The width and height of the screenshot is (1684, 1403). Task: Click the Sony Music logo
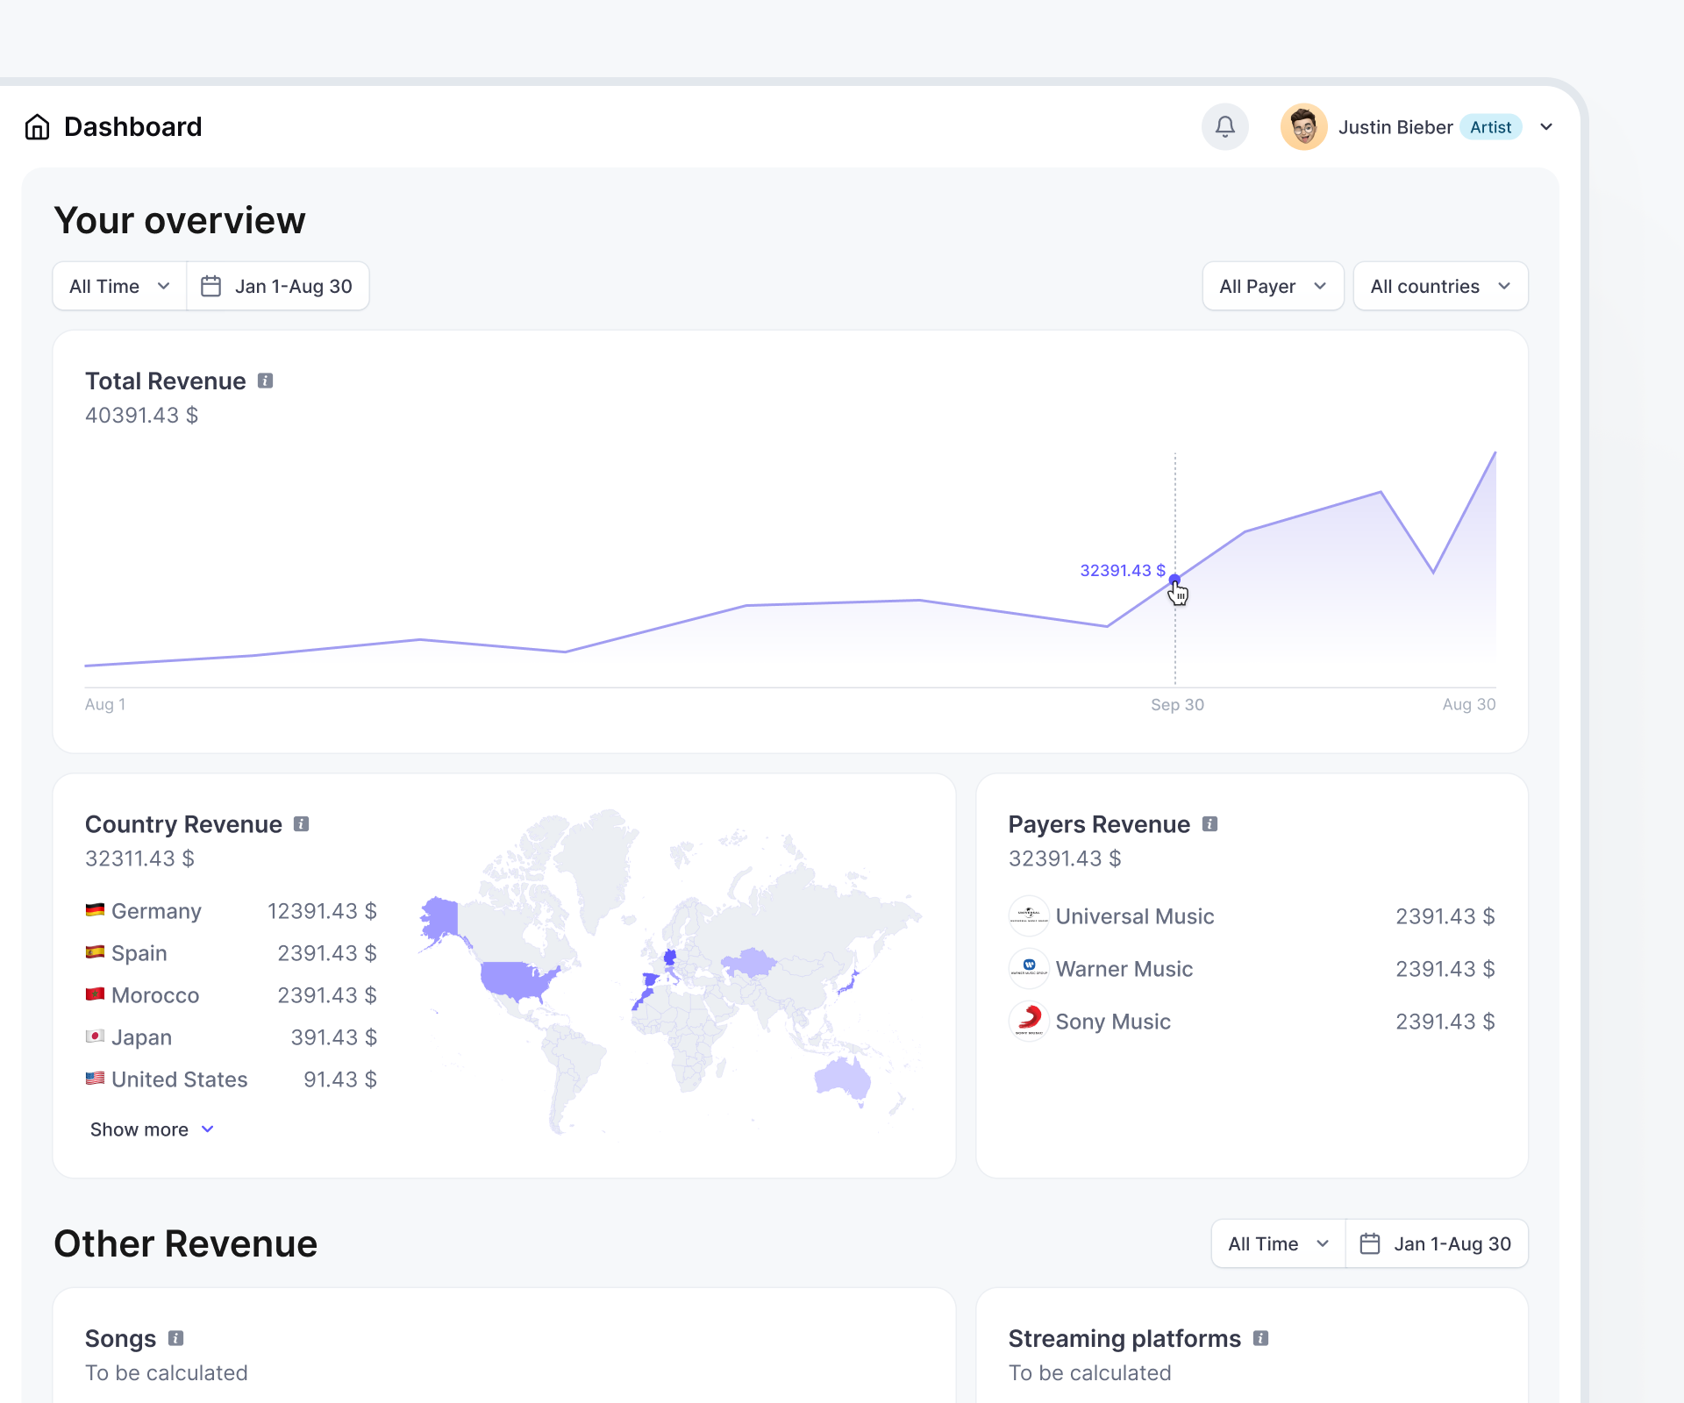pos(1029,1022)
